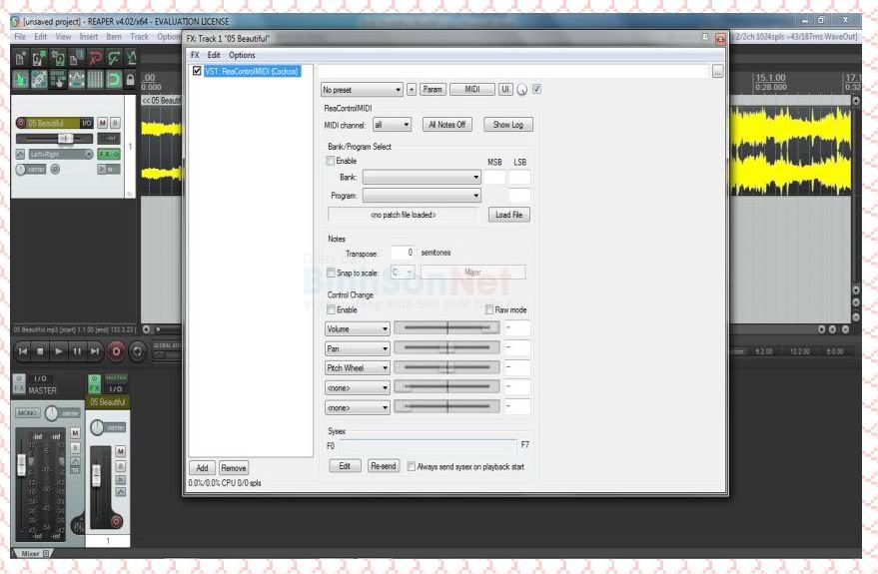878x574 pixels.
Task: Enable Bank/Program Select checkbox
Action: [x=332, y=161]
